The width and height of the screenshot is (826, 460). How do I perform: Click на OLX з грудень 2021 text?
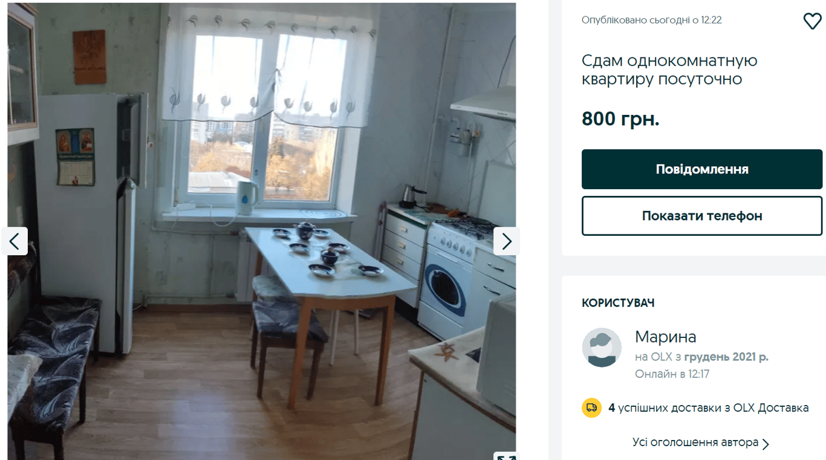[x=701, y=357]
